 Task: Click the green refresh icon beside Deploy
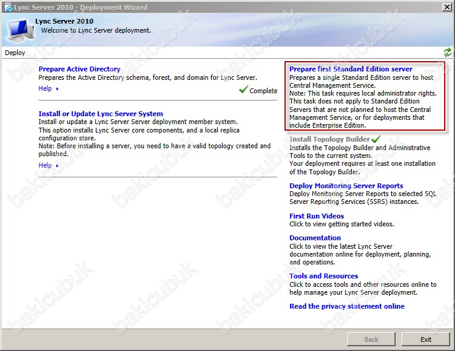click(448, 53)
